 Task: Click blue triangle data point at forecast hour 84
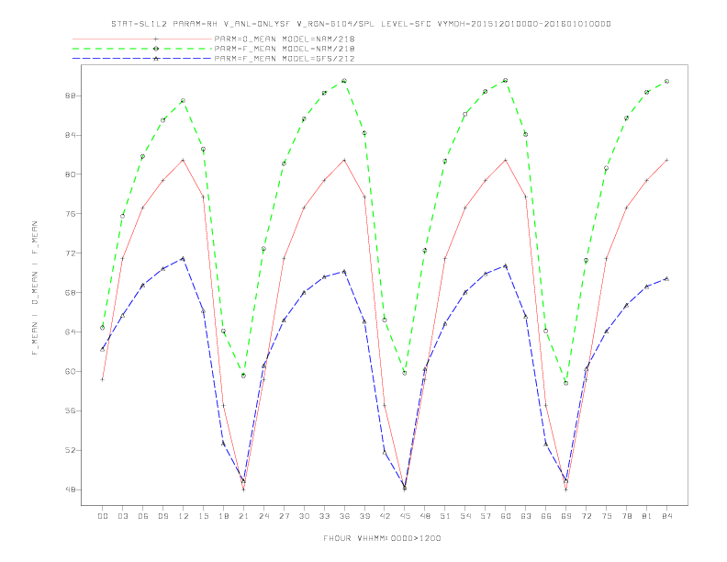click(666, 278)
